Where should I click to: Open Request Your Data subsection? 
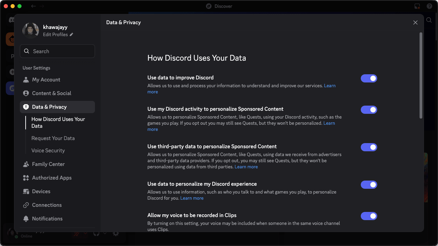point(53,138)
